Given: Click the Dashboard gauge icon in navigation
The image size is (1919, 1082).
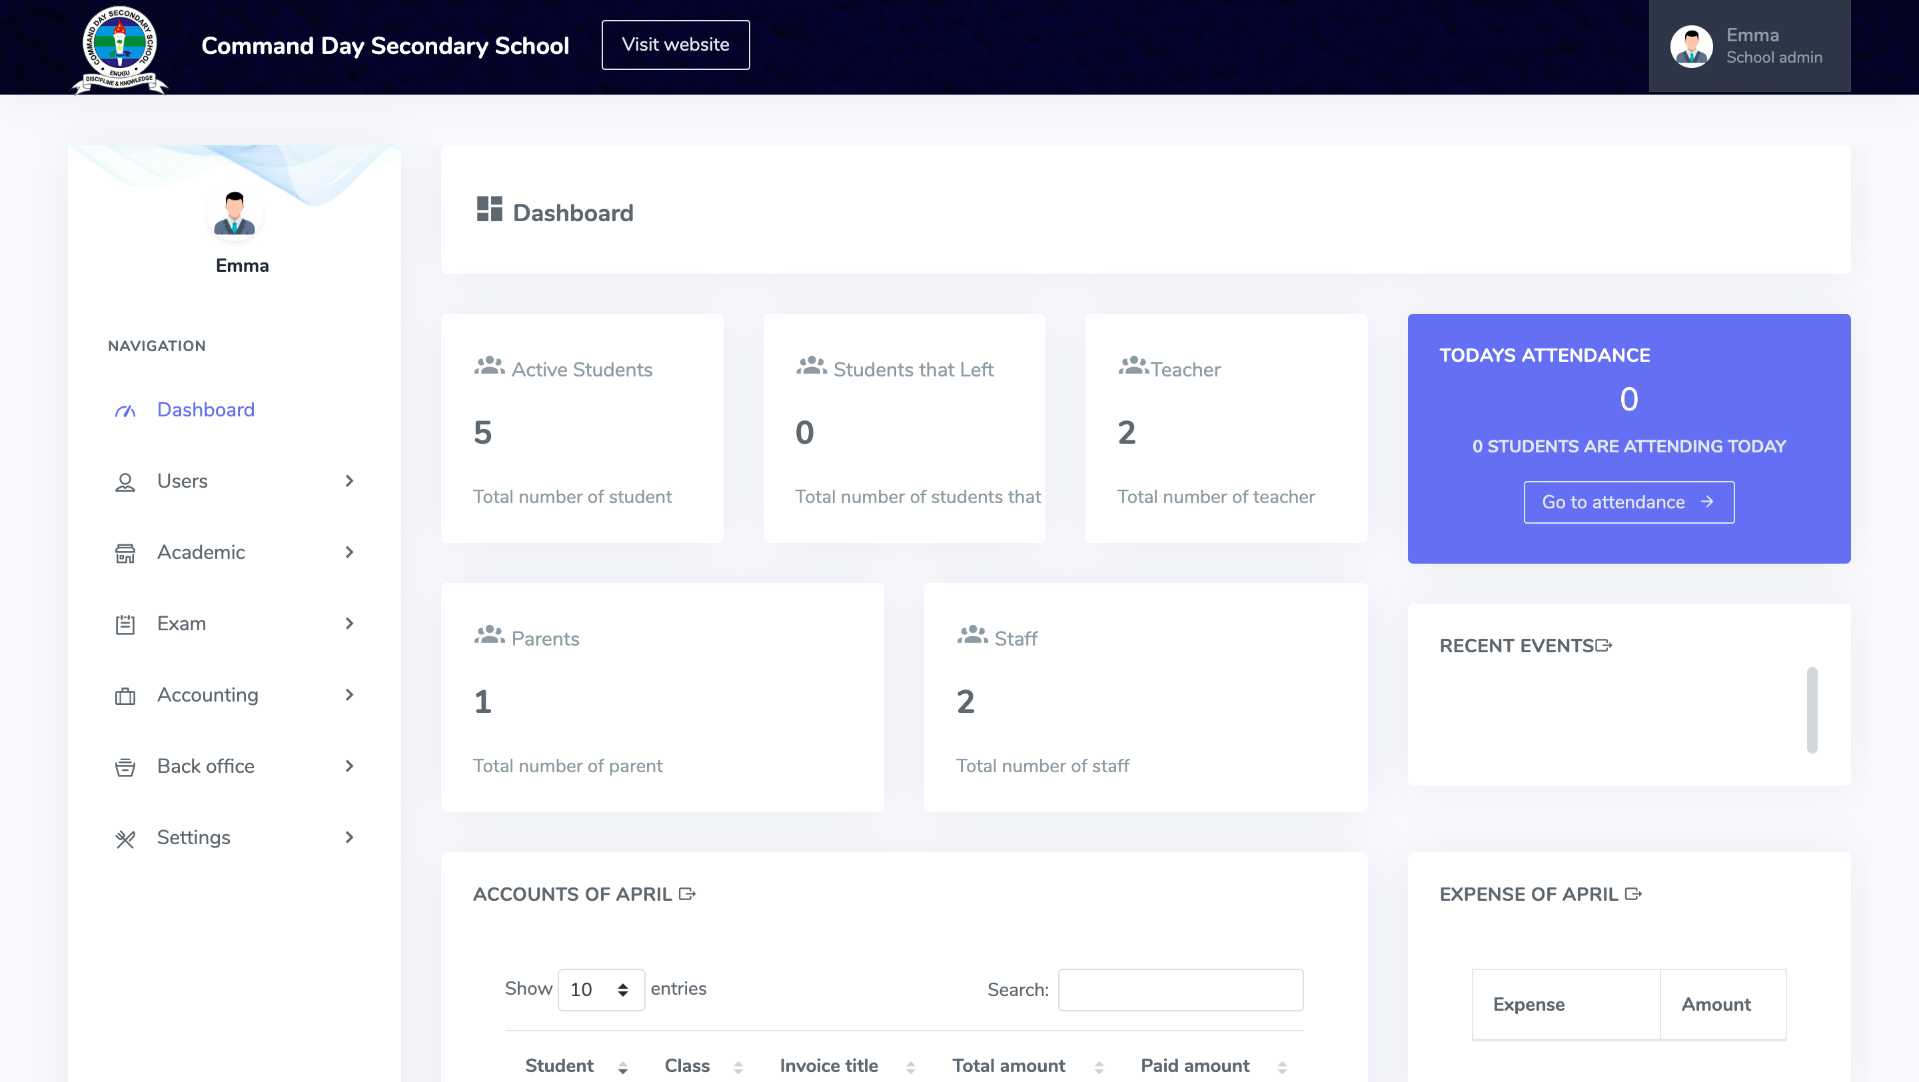Looking at the screenshot, I should [125, 410].
